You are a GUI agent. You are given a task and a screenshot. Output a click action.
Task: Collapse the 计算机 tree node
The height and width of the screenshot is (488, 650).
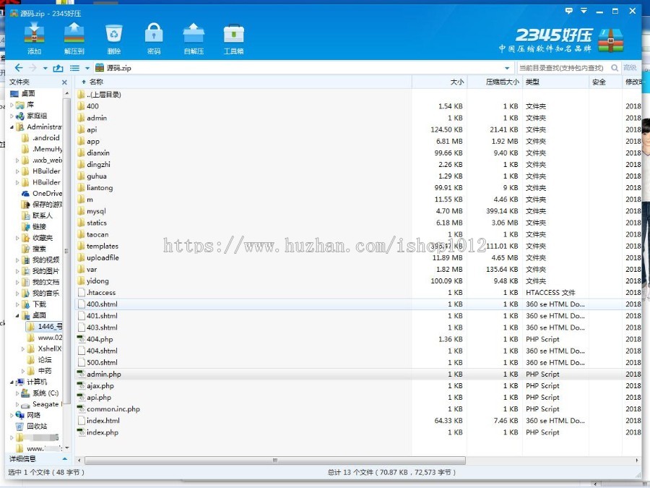[x=12, y=382]
